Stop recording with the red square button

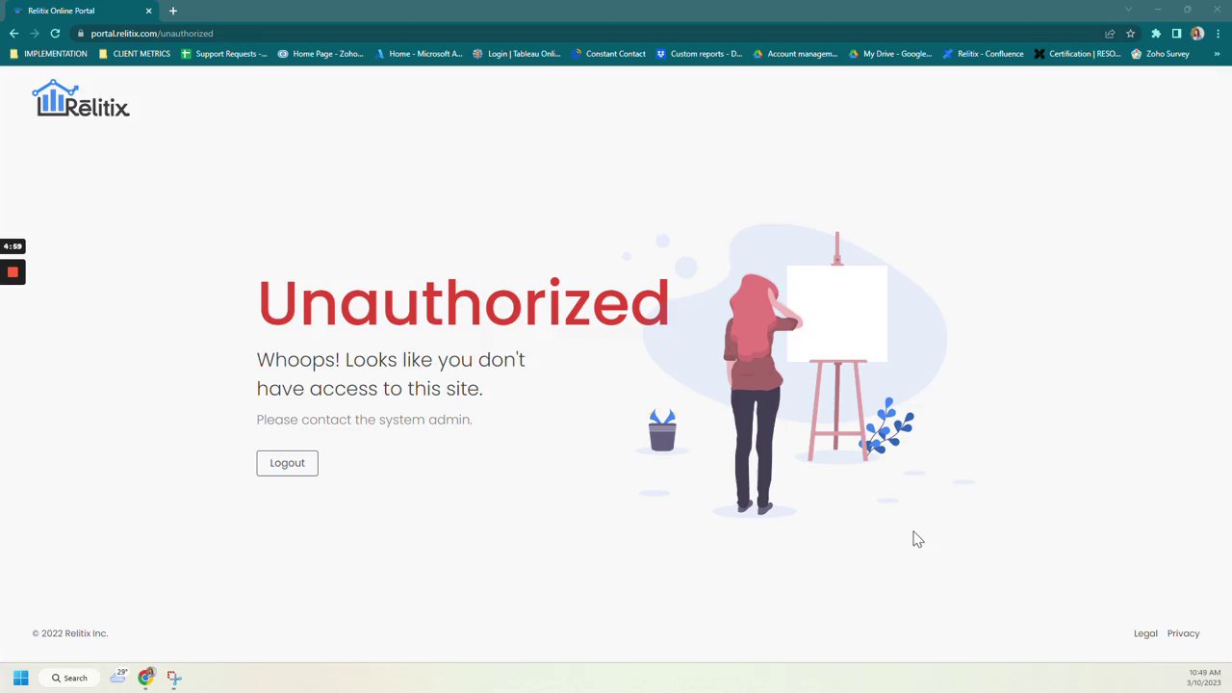point(13,272)
